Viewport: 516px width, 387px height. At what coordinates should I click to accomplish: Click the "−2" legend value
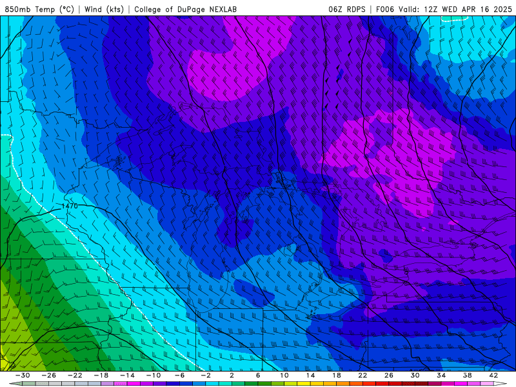coord(206,375)
